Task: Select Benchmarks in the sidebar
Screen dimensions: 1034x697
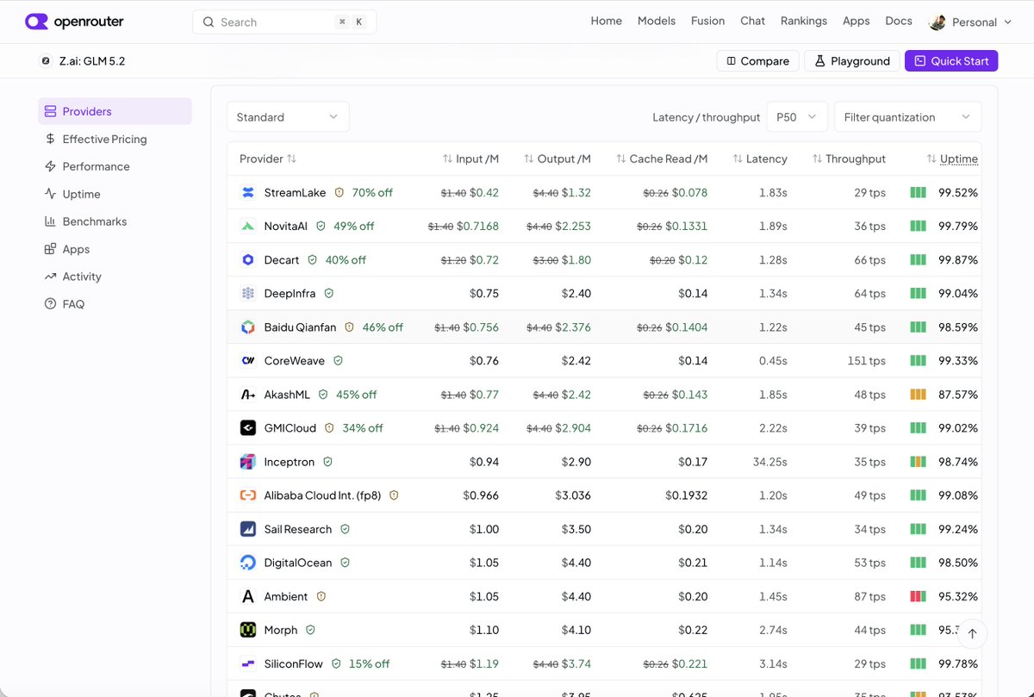Action: [x=115, y=221]
